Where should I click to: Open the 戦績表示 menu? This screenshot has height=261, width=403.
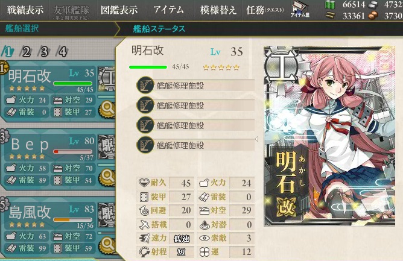(x=25, y=10)
